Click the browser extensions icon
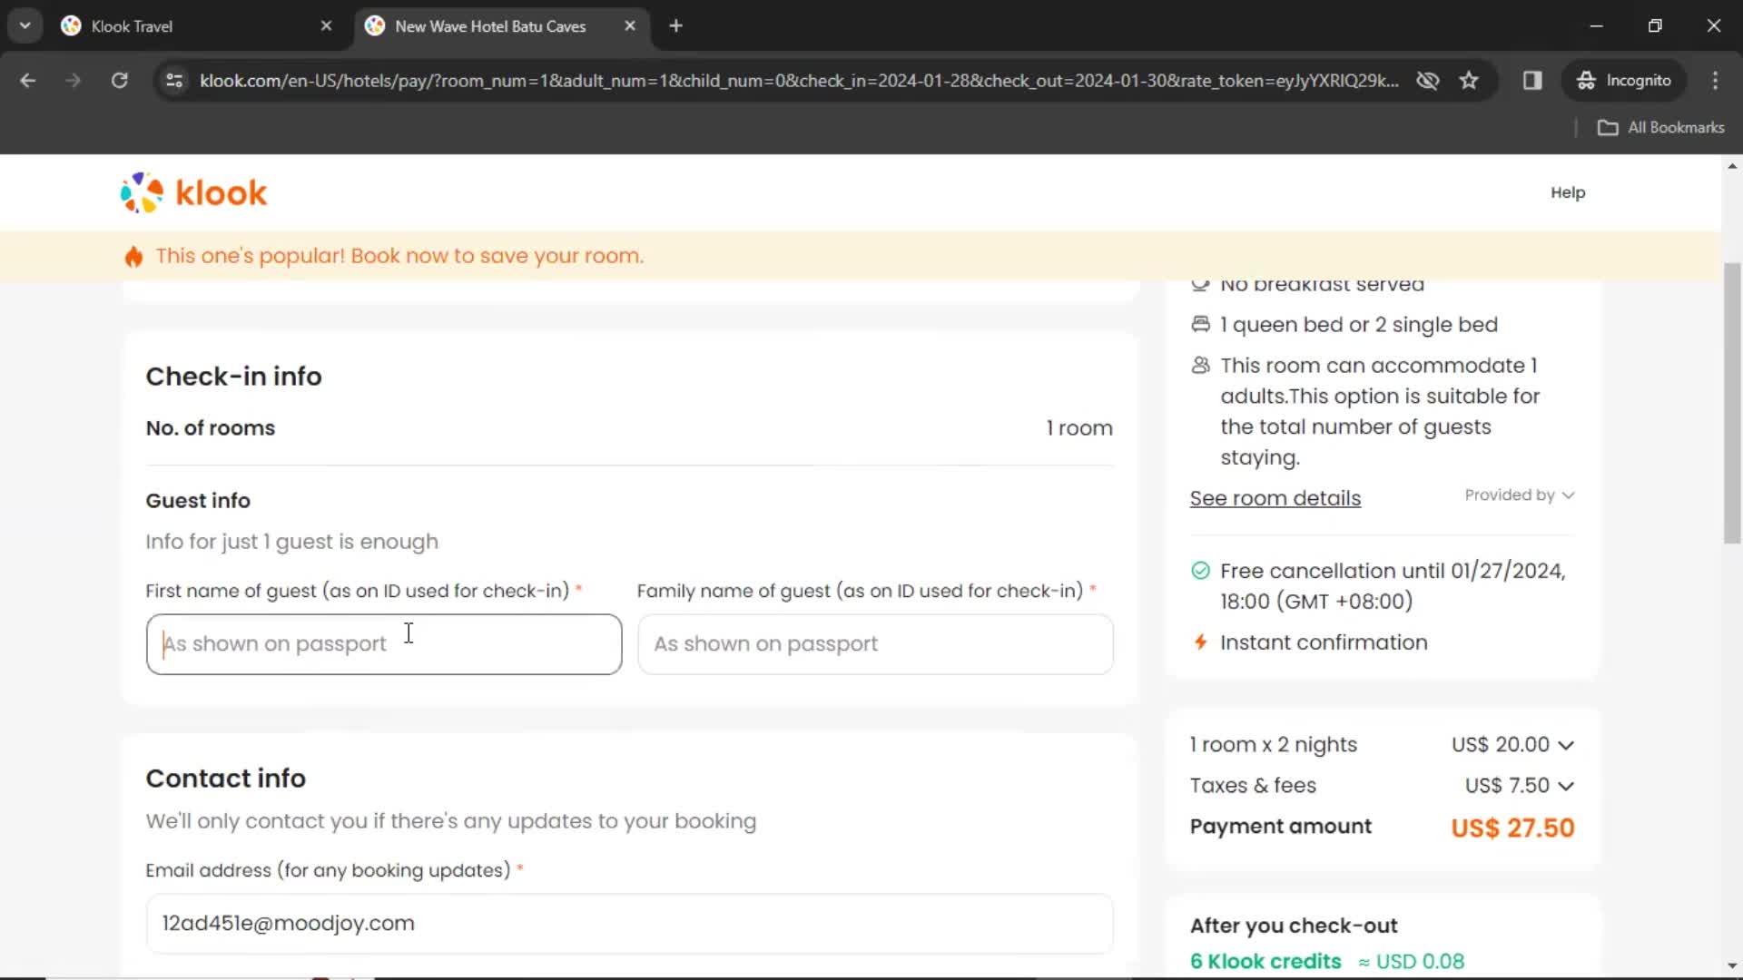Image resolution: width=1743 pixels, height=980 pixels. [1532, 80]
